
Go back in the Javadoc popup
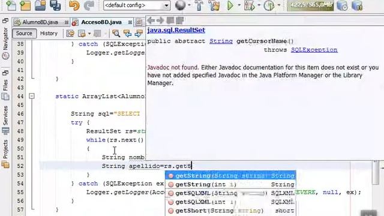151,20
